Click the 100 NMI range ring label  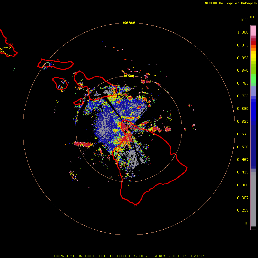click(129, 23)
